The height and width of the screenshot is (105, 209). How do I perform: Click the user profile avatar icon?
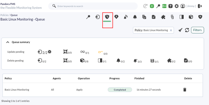[x=183, y=6]
